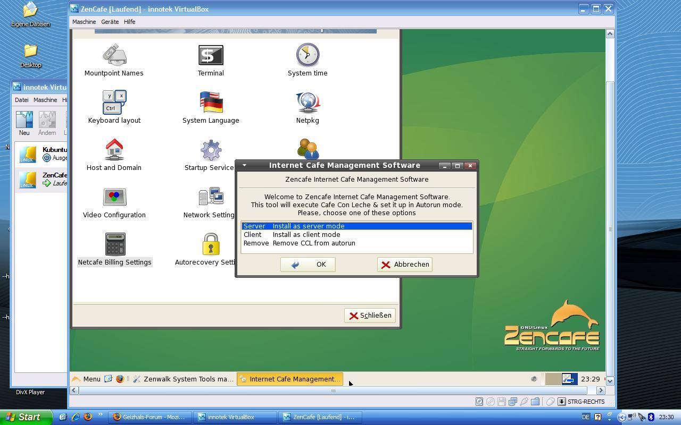Open the ZenCafe Menu launcher
The width and height of the screenshot is (681, 425).
[x=86, y=379]
